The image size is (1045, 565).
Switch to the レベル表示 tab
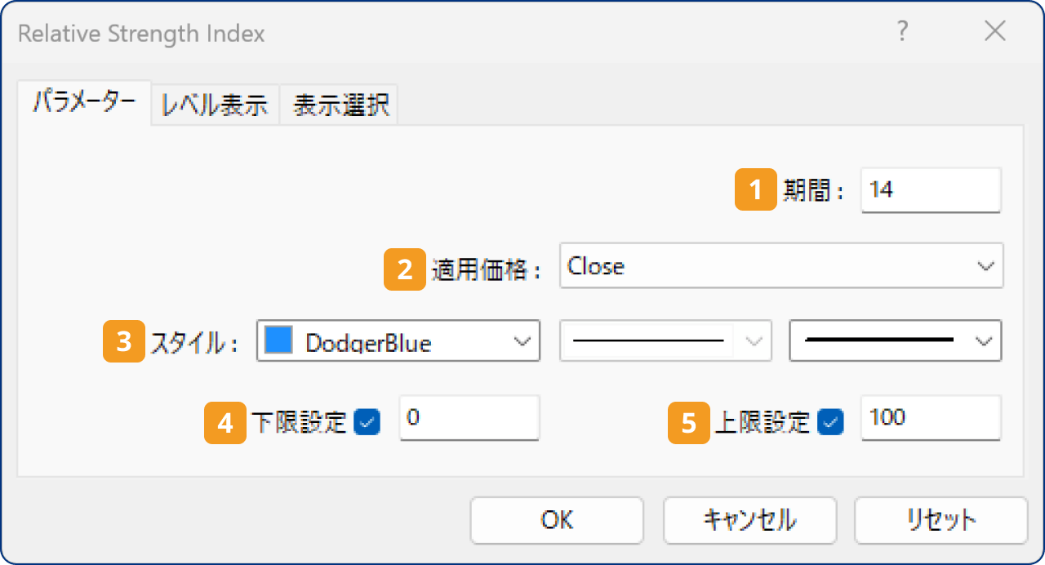(x=216, y=105)
